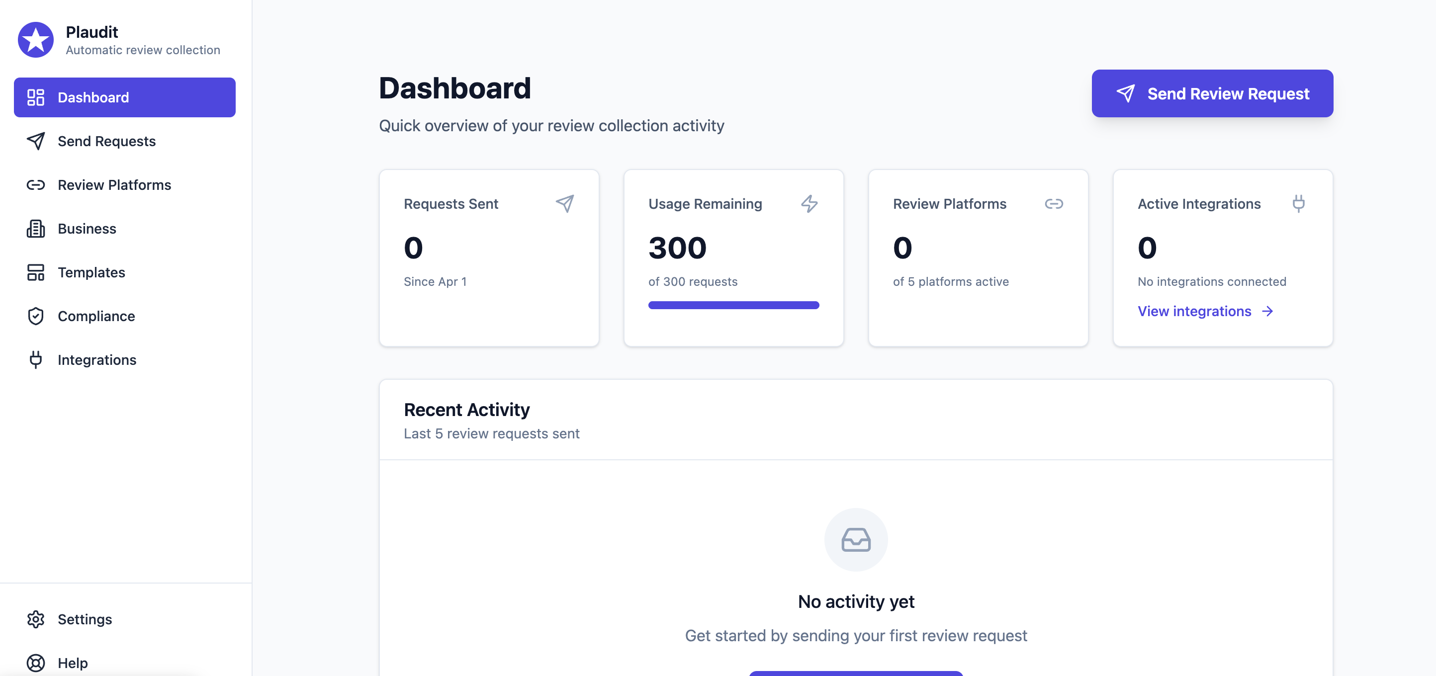Click the Usage Remaining progress bar
Screen dimensions: 1436x676
[x=733, y=305]
